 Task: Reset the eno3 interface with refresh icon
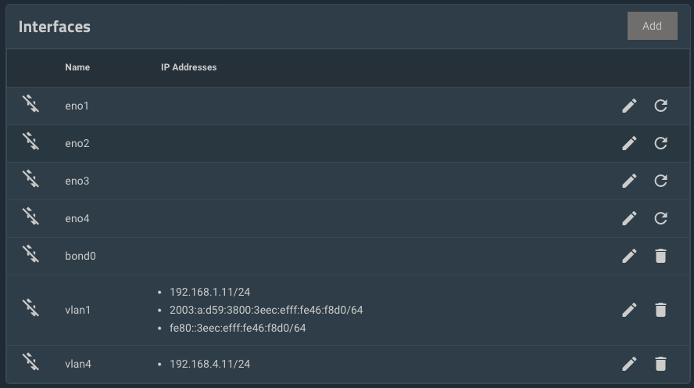pyautogui.click(x=660, y=181)
